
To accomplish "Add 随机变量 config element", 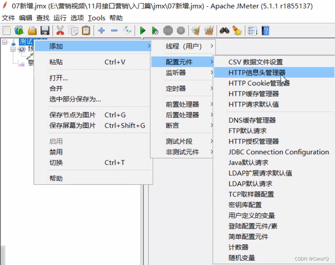I will [274, 258].
